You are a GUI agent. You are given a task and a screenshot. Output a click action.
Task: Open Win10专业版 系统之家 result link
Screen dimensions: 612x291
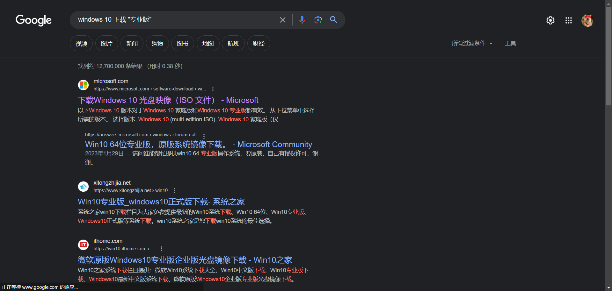click(x=161, y=202)
